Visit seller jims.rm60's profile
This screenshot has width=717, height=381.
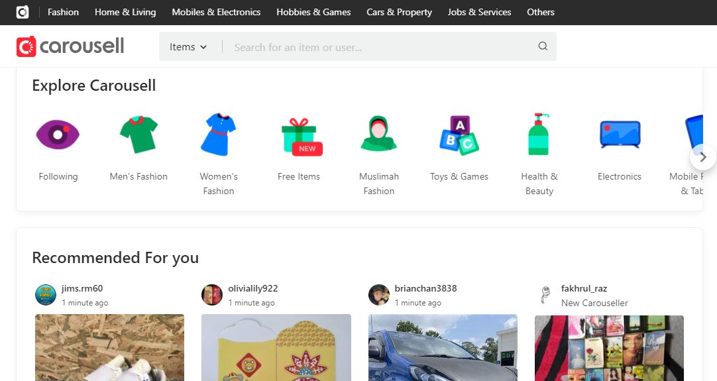click(82, 288)
